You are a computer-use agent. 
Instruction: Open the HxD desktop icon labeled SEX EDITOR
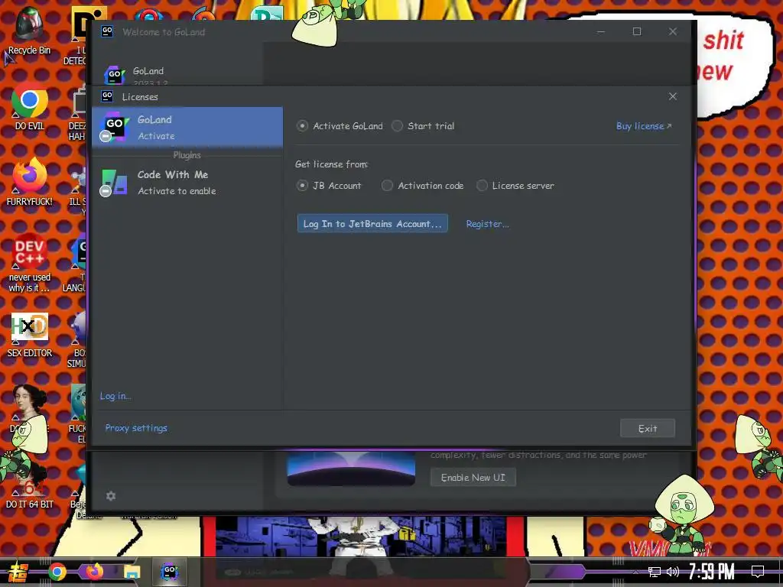[x=30, y=336]
